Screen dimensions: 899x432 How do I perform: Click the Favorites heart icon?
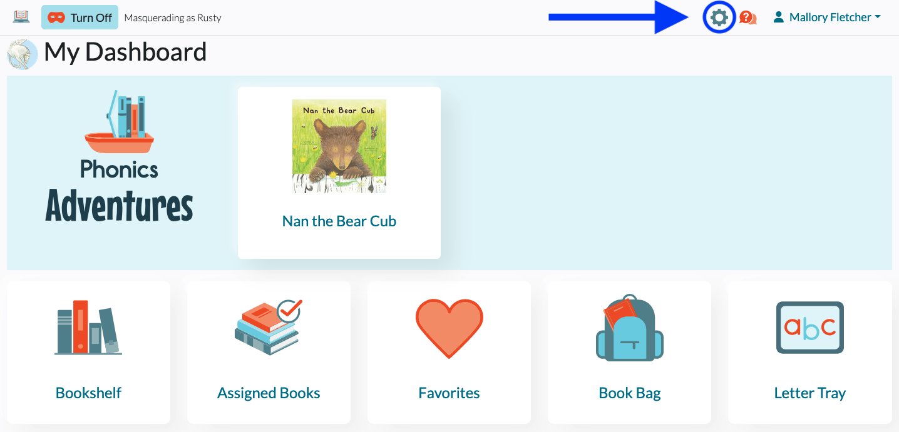point(449,329)
